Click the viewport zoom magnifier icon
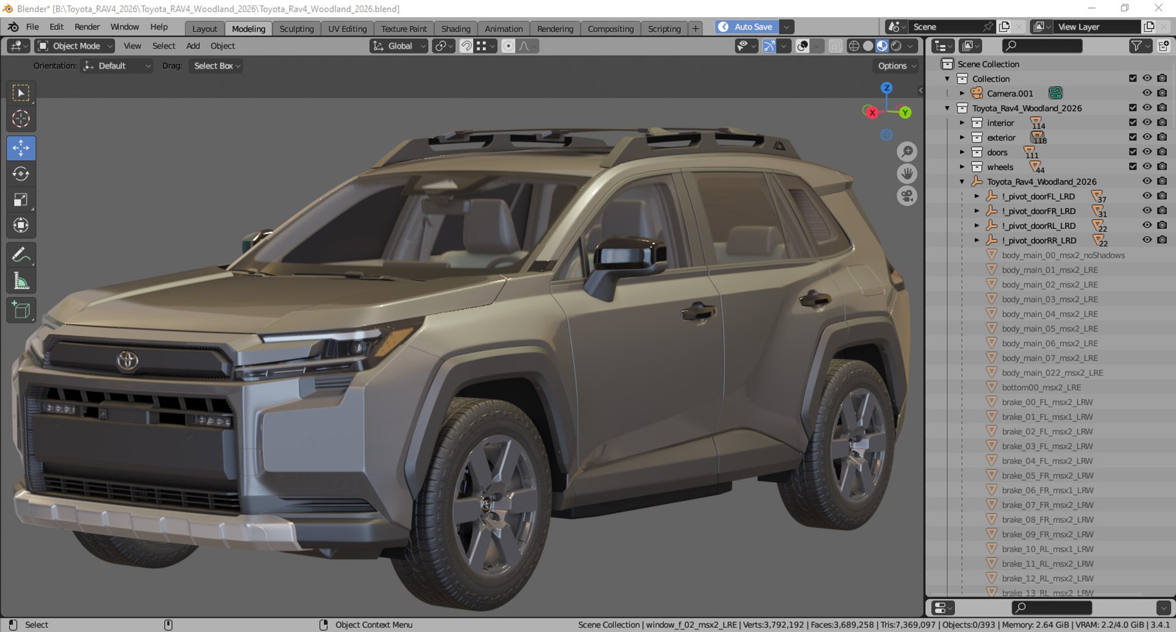The width and height of the screenshot is (1176, 632). pos(907,151)
